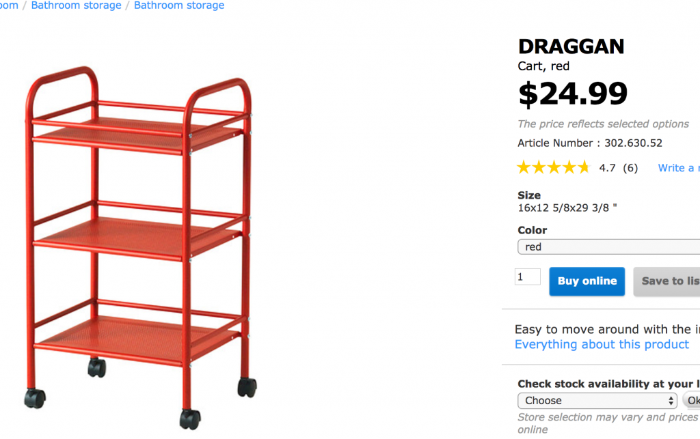This screenshot has width=700, height=439.
Task: Click the $24.99 price text
Action: click(x=573, y=94)
